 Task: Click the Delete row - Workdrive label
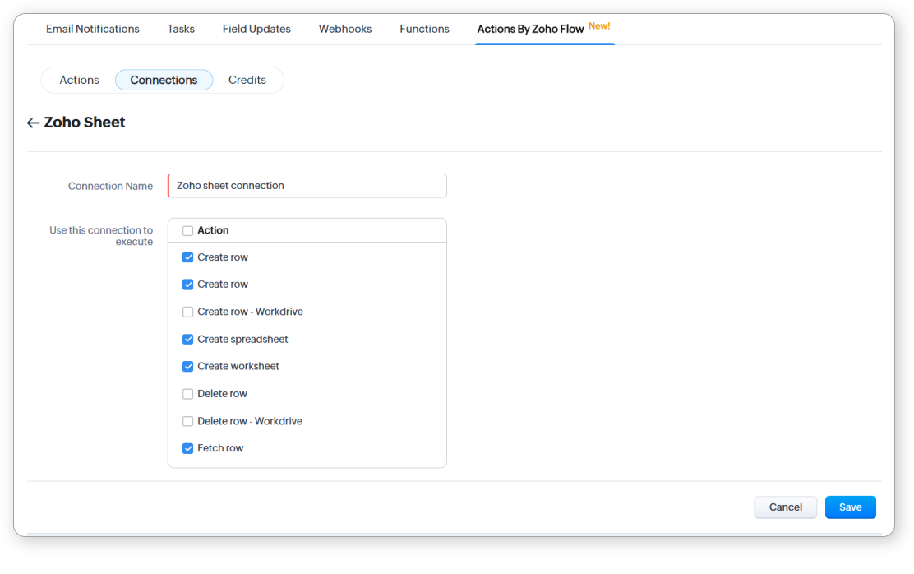(250, 421)
